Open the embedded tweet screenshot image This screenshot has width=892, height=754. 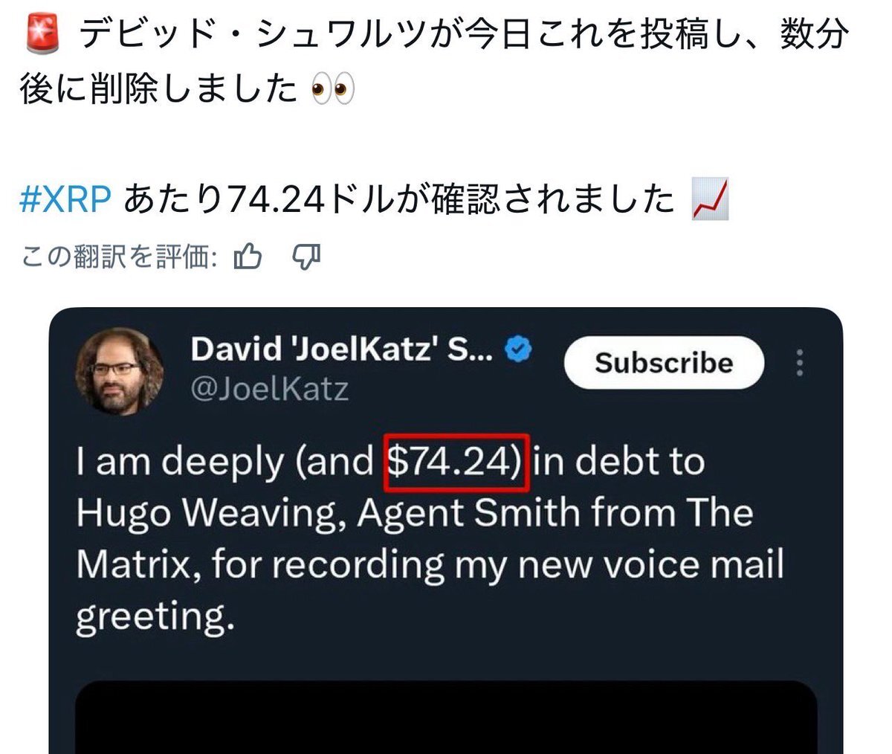point(446,531)
